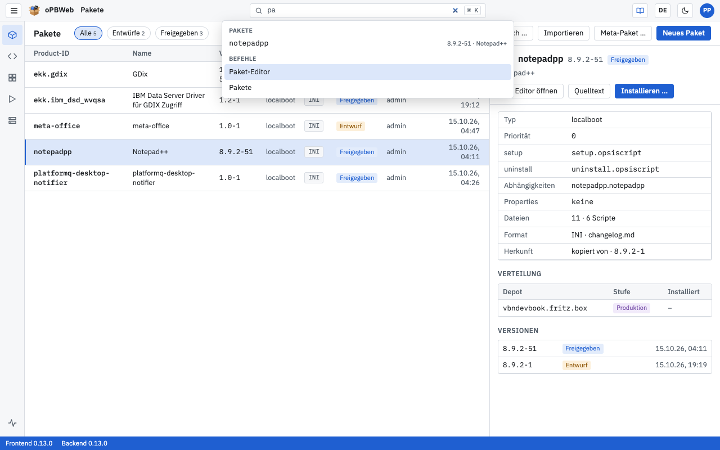
Task: Switch language with DE button
Action: pos(662,10)
